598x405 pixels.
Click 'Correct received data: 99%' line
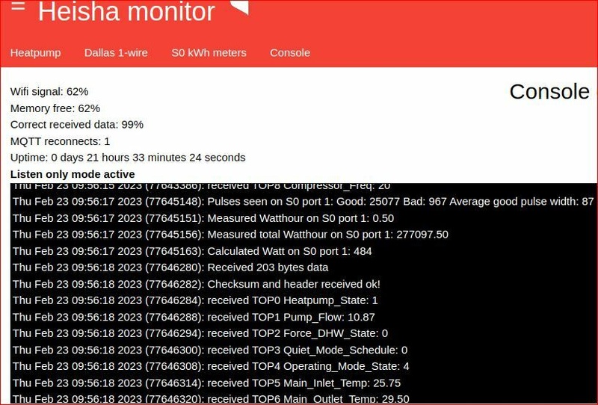(x=77, y=125)
